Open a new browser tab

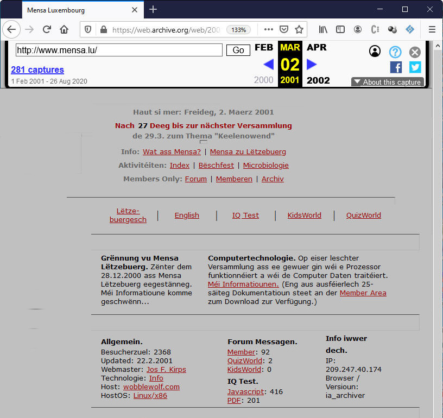153,10
